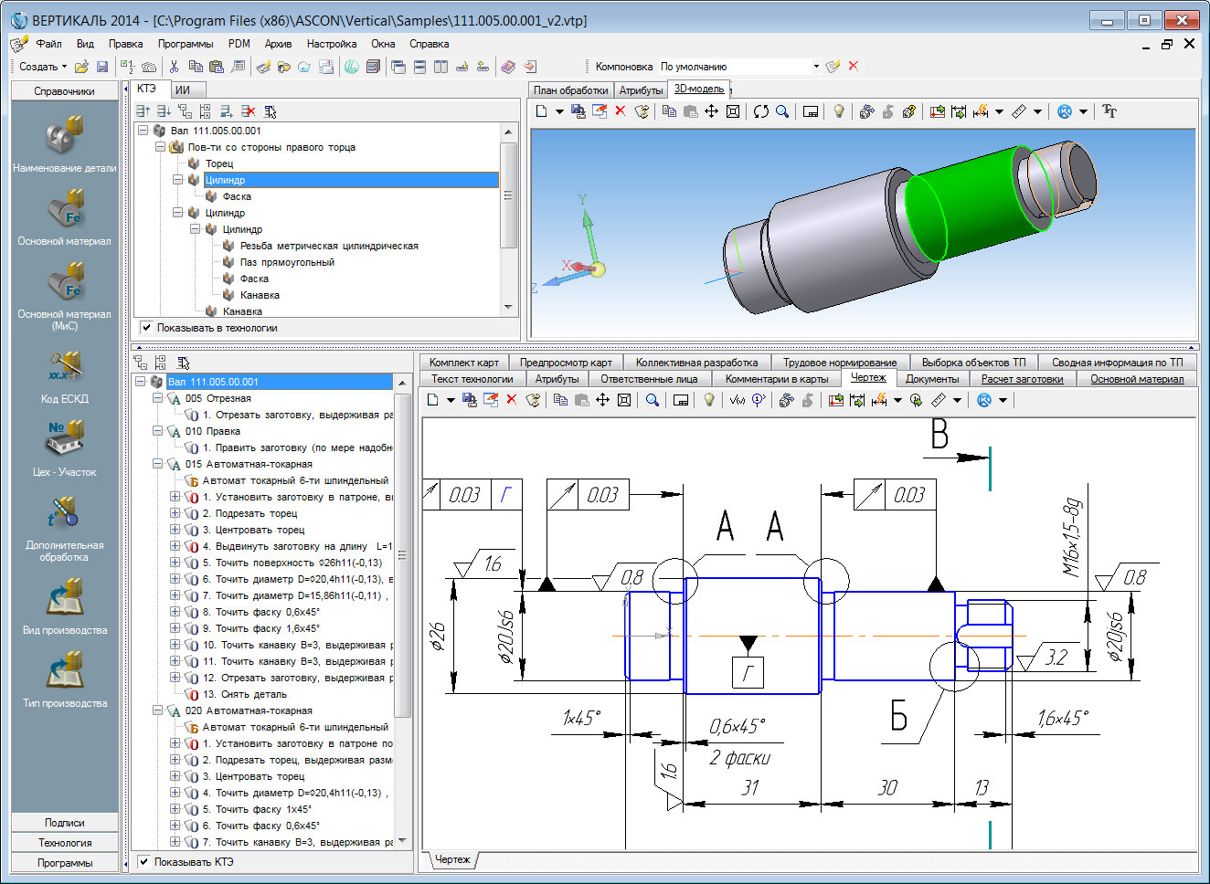Image resolution: width=1210 pixels, height=884 pixels.
Task: Open the PDM menu
Action: point(239,44)
